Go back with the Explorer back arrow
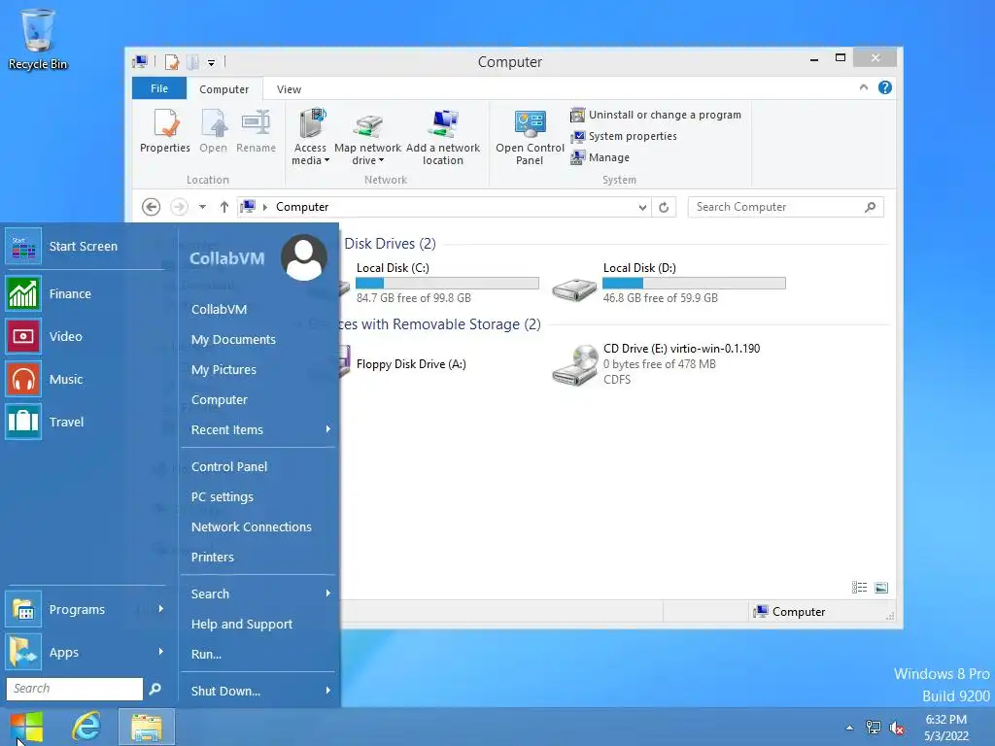The width and height of the screenshot is (995, 746). [151, 207]
